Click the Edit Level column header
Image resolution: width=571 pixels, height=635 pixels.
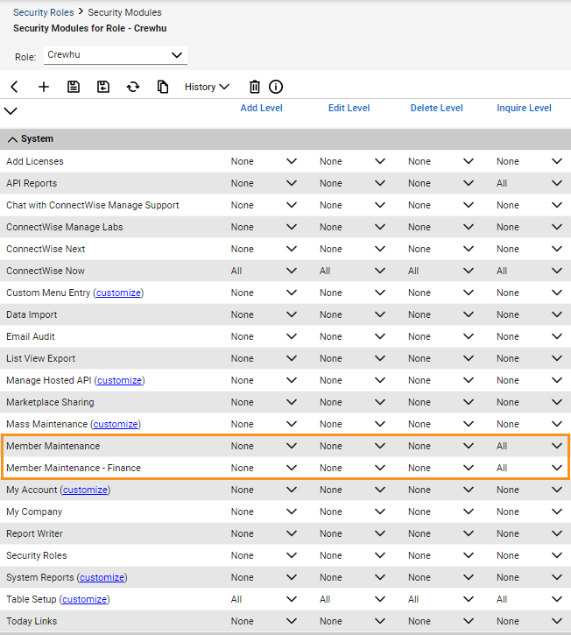349,108
